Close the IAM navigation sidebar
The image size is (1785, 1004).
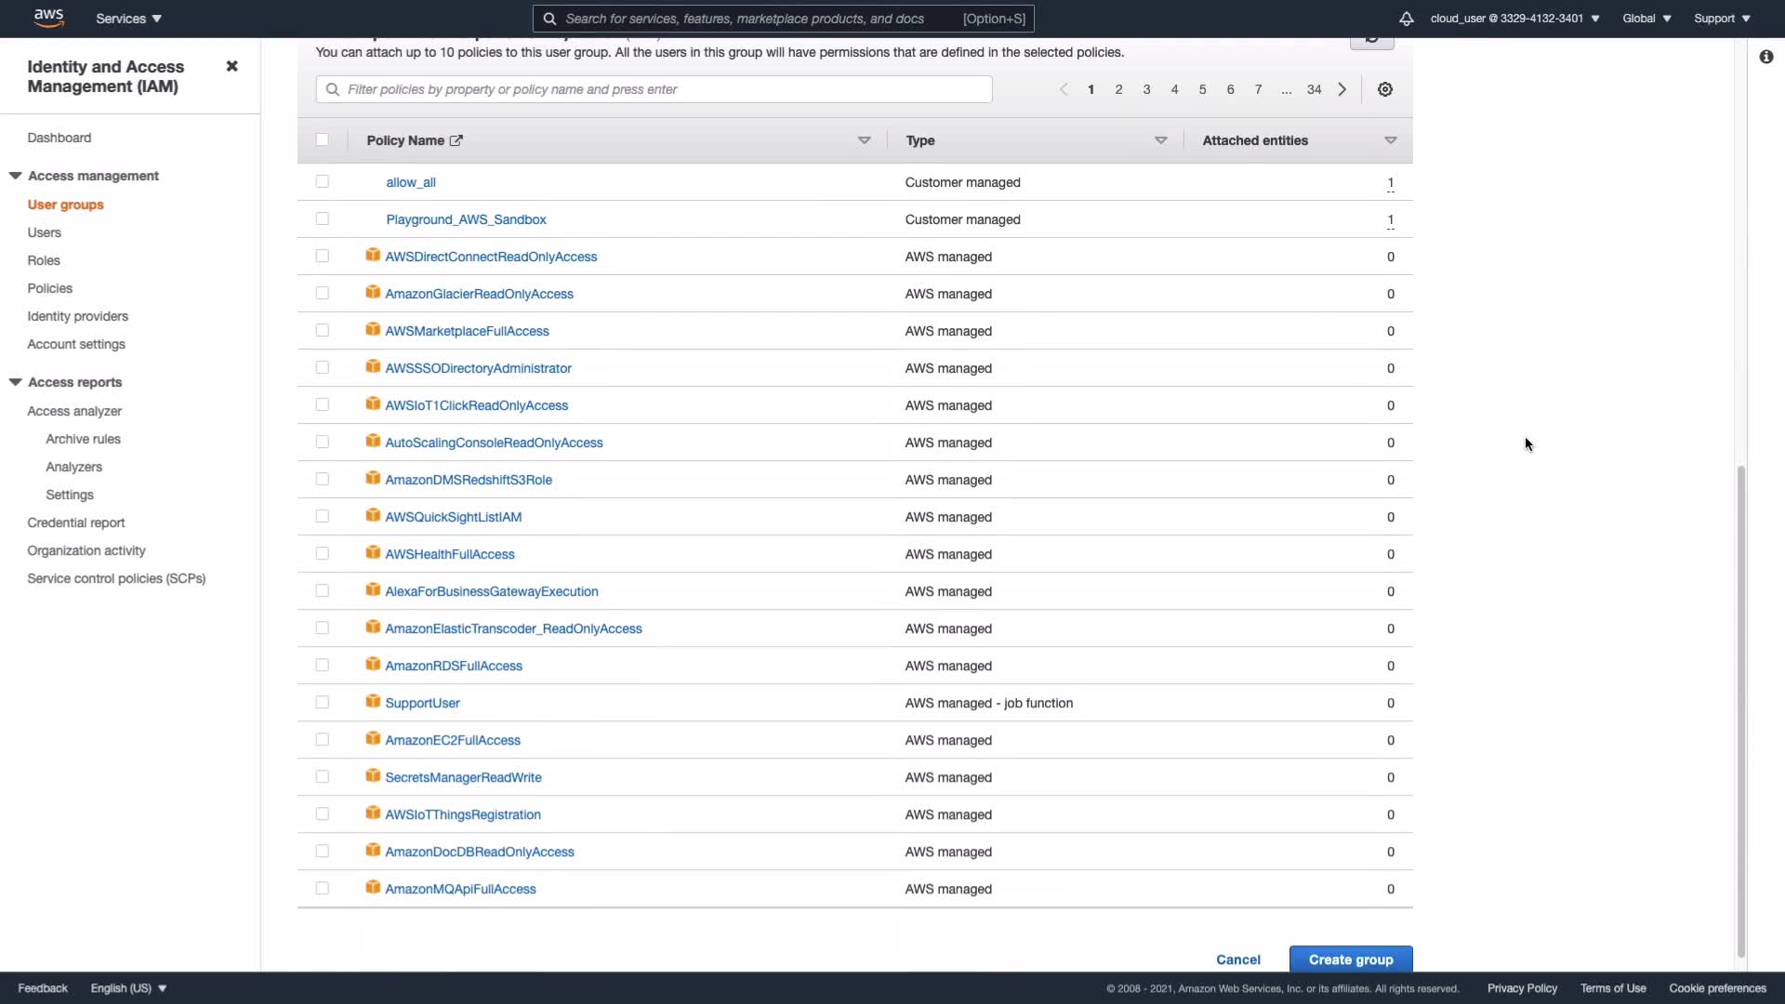(x=232, y=66)
